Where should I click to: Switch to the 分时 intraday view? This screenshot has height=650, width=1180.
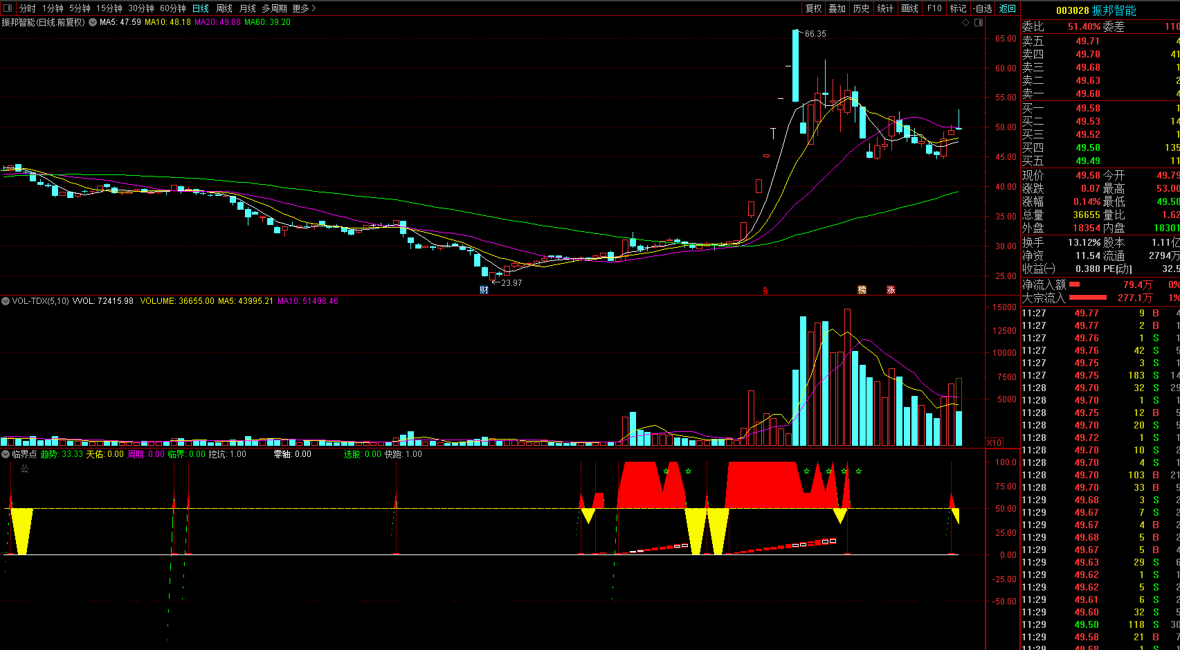tap(27, 8)
